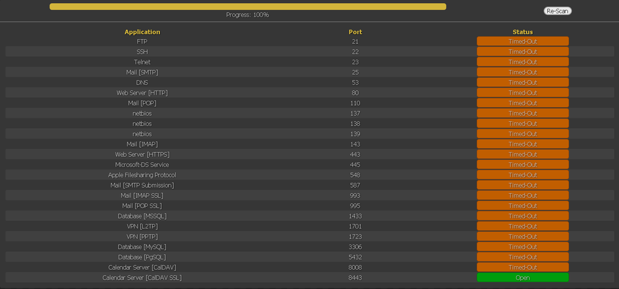Select the VPN [PPTP] row label
This screenshot has height=289, width=619.
point(142,236)
